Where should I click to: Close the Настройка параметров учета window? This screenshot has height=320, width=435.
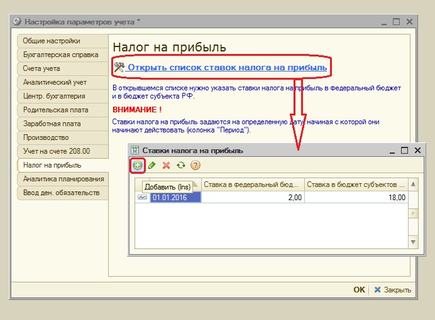pos(409,21)
